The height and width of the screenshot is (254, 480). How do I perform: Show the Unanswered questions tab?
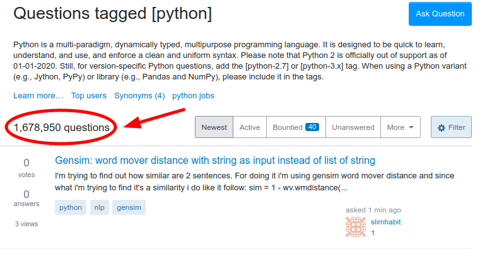point(353,127)
